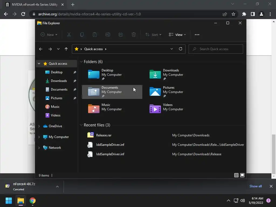Open Chrome three-dot menu

(x=270, y=14)
